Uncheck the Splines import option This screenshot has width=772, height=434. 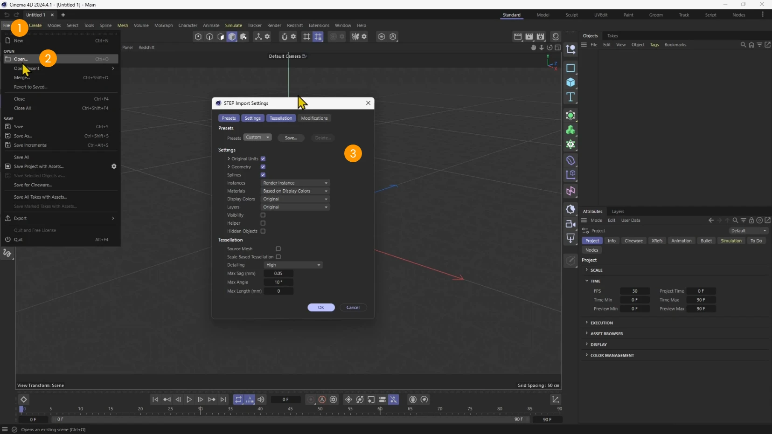[x=263, y=175]
